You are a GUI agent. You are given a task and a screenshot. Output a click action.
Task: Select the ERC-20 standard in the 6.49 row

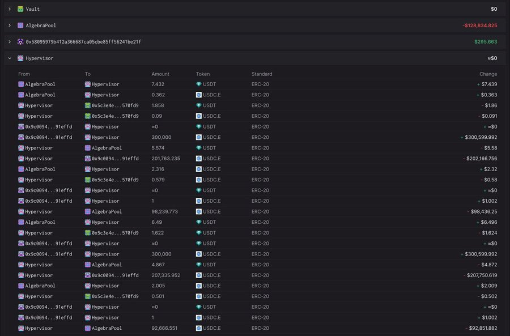click(260, 222)
